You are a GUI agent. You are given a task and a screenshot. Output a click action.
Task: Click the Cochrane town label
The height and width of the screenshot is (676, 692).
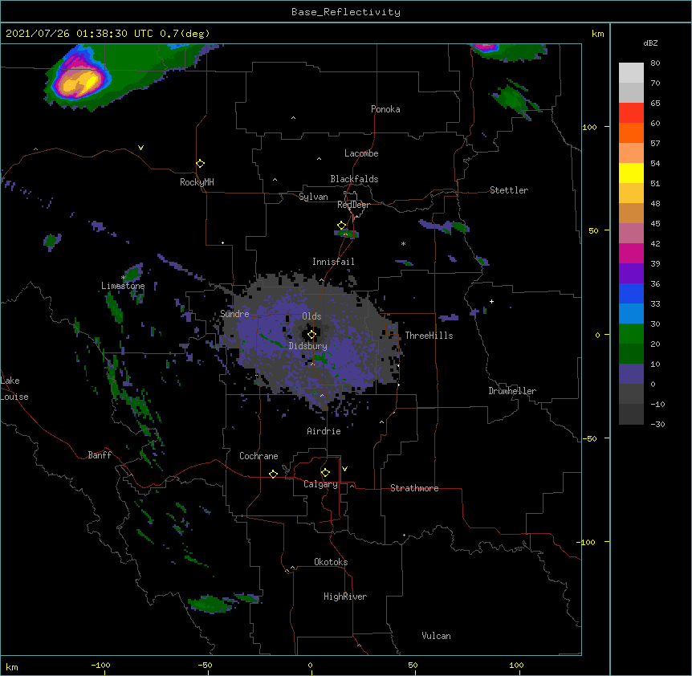tap(258, 456)
